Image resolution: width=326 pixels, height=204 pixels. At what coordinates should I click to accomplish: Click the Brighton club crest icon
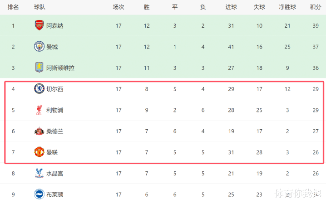pos(39,194)
